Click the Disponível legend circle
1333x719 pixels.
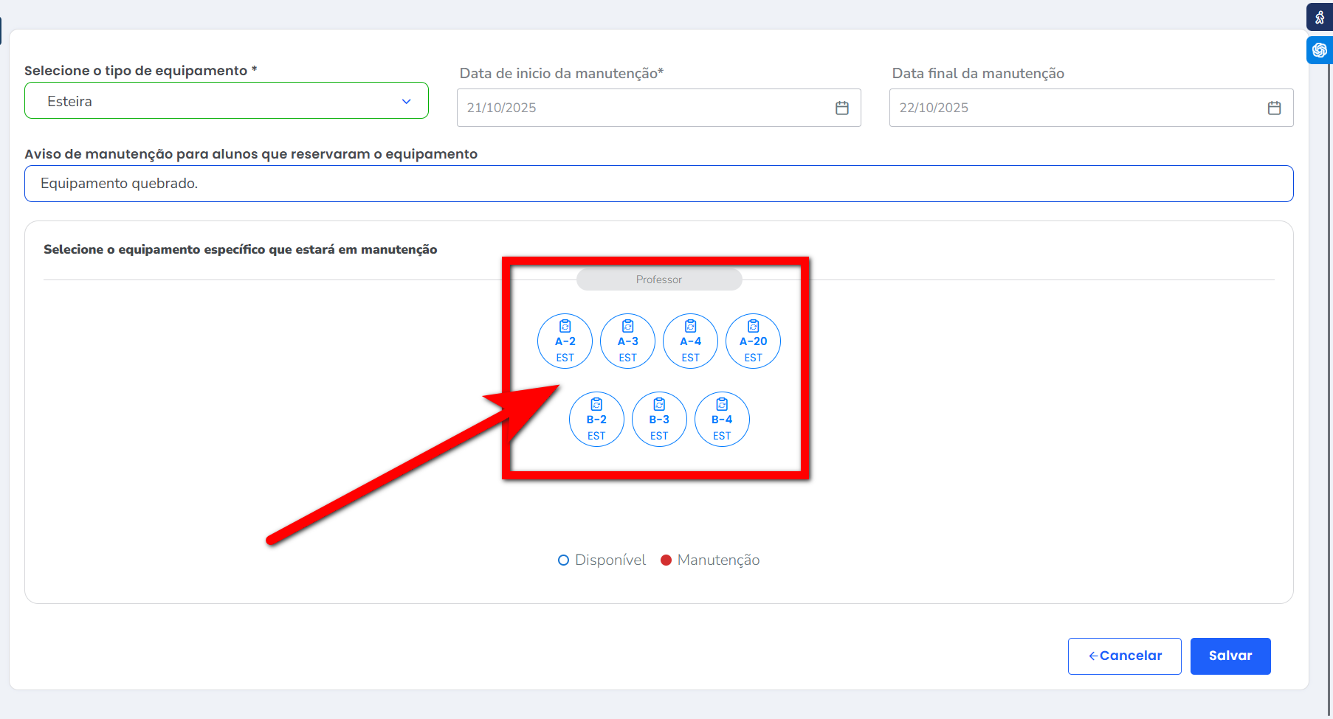coord(563,560)
